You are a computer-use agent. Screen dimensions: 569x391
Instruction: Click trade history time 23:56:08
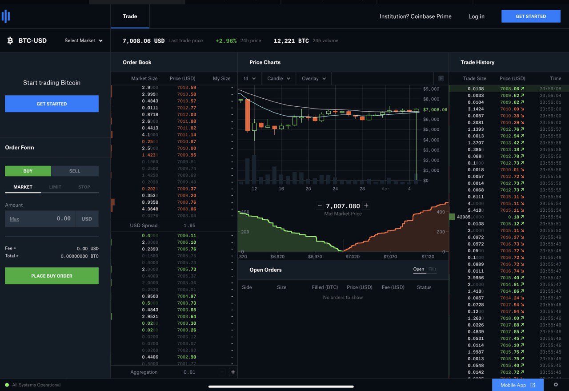click(550, 89)
